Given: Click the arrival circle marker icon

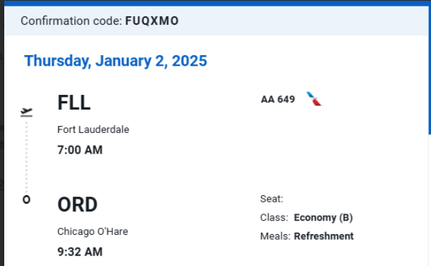Looking at the screenshot, I should coord(26,199).
